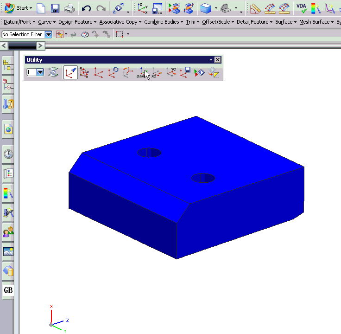The height and width of the screenshot is (334, 341).
Task: Expand the No Selection Filter combo box
Action: pos(49,34)
